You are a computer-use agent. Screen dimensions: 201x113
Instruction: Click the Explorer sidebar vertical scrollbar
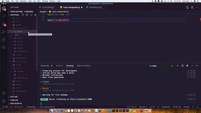pyautogui.click(x=37, y=44)
